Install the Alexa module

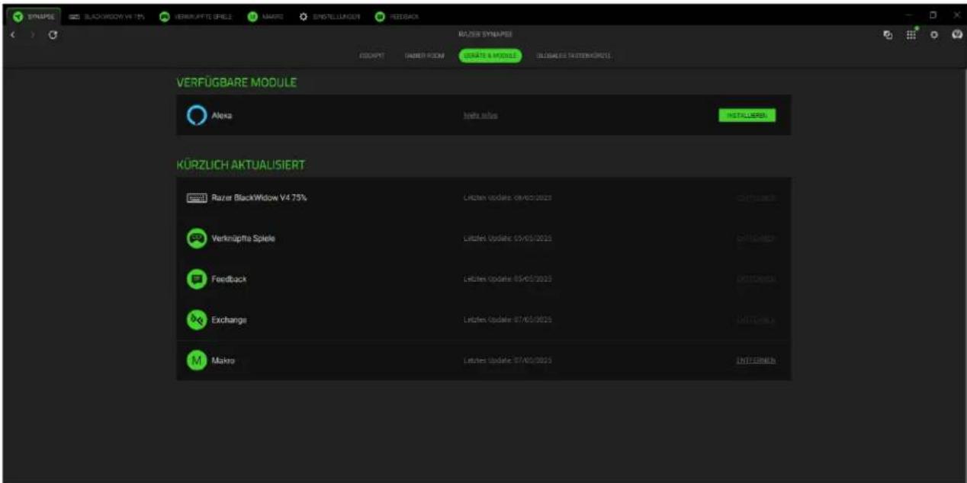[747, 115]
